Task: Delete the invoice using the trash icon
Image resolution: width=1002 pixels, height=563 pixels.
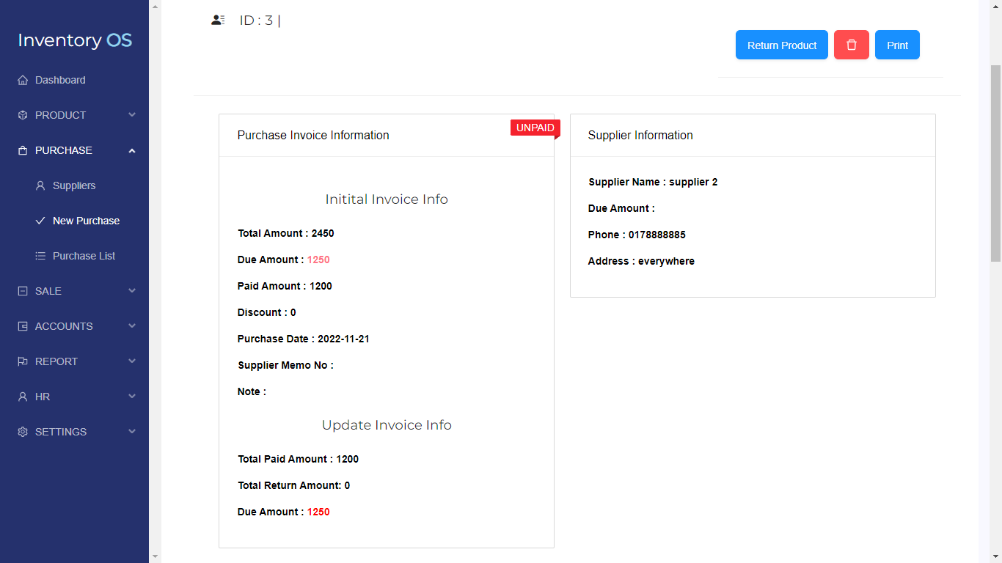Action: 851,45
